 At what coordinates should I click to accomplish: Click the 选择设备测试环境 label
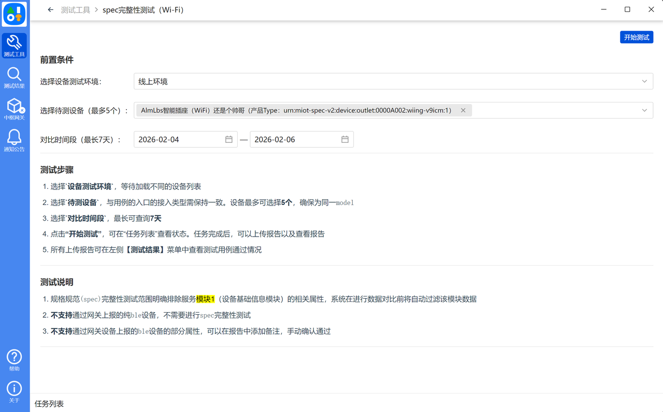coord(71,81)
